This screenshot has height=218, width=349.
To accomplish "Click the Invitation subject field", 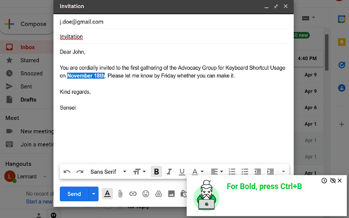I will [173, 37].
